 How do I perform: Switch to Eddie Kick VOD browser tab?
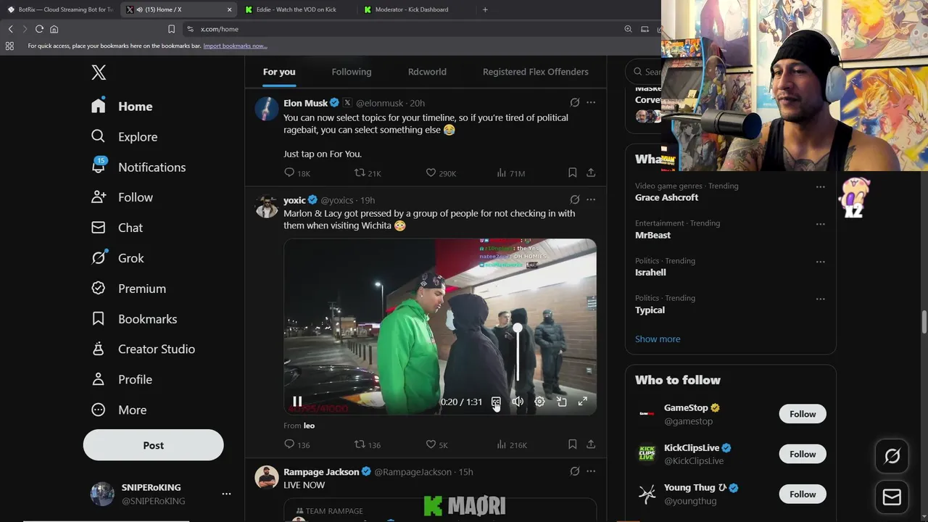pos(296,9)
